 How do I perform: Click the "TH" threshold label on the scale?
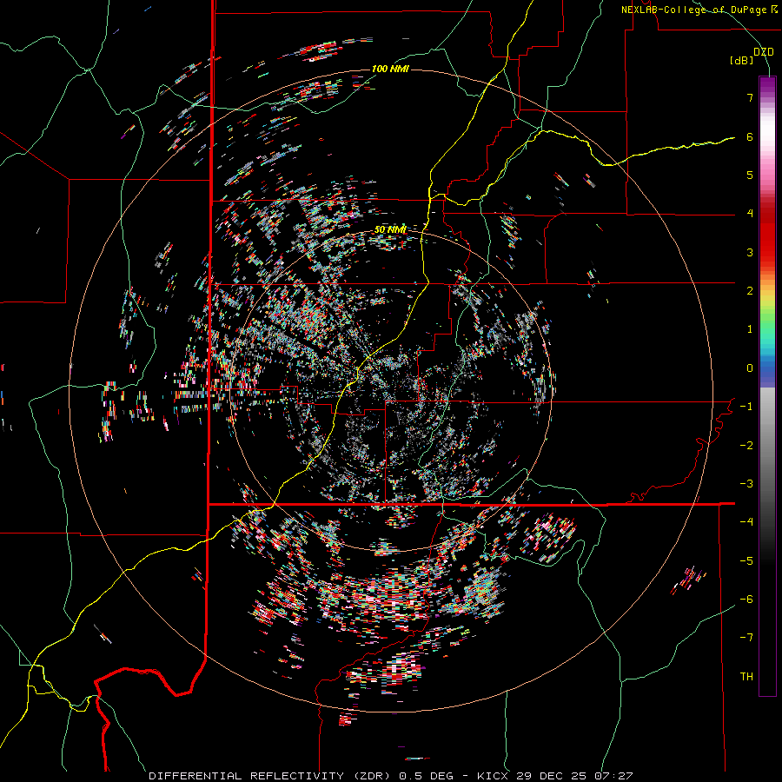(746, 677)
